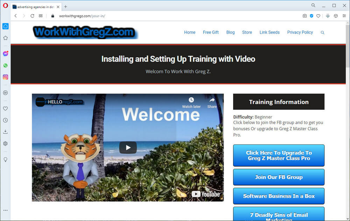Open video on YouTube via logo
The height and width of the screenshot is (221, 350).
point(205,194)
